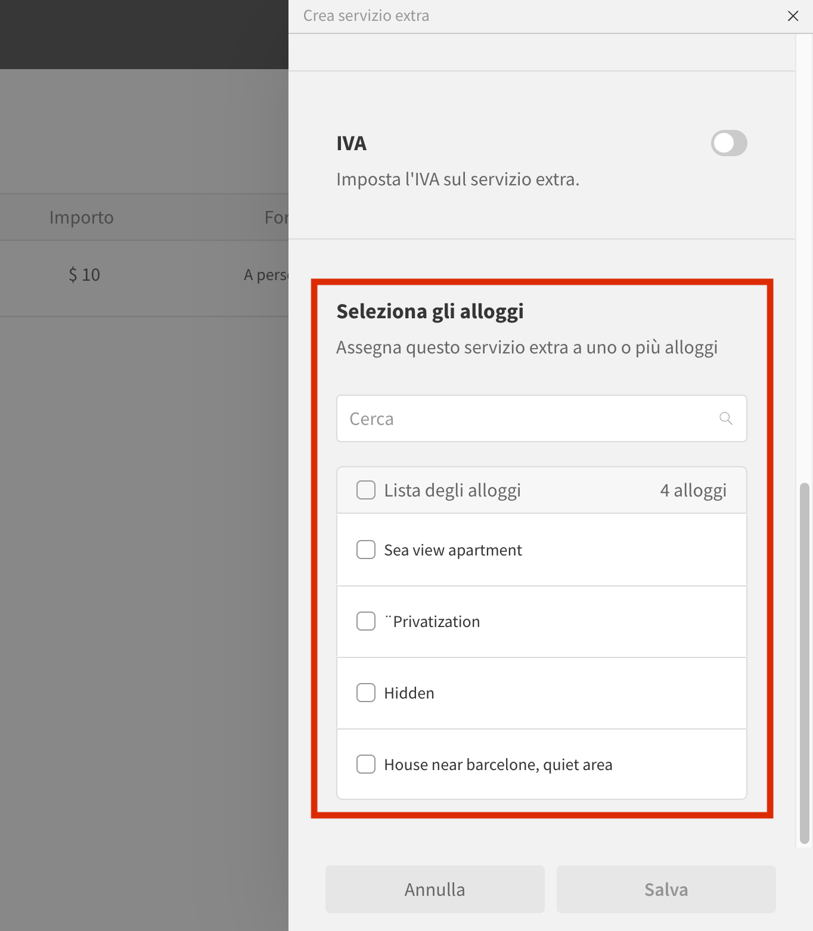Image resolution: width=813 pixels, height=931 pixels.
Task: Click the Importo column header
Action: (x=82, y=218)
